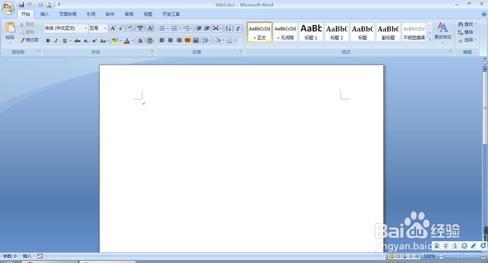Switch to the 审阅 ribbon tab
The width and height of the screenshot is (488, 263).
point(129,14)
